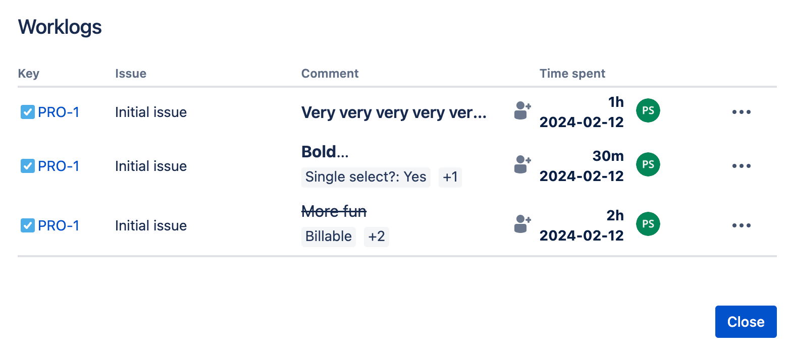Image resolution: width=791 pixels, height=355 pixels.
Task: Open the ellipsis options for the 30m entry
Action: click(x=741, y=166)
